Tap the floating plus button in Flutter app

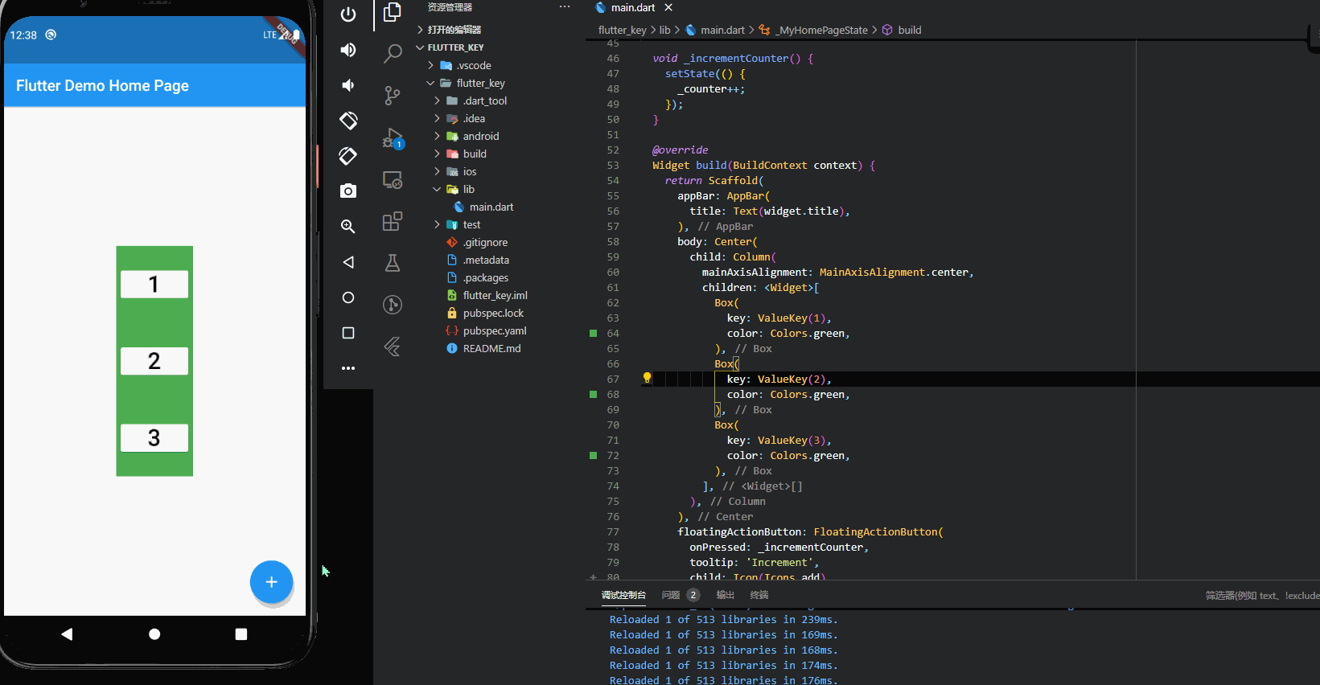(271, 582)
